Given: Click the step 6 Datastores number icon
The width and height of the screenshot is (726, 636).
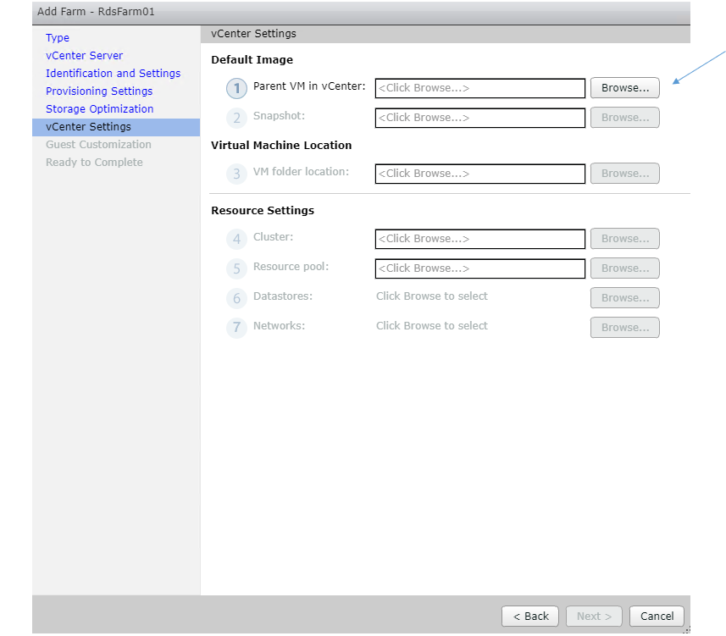Looking at the screenshot, I should pos(236,298).
